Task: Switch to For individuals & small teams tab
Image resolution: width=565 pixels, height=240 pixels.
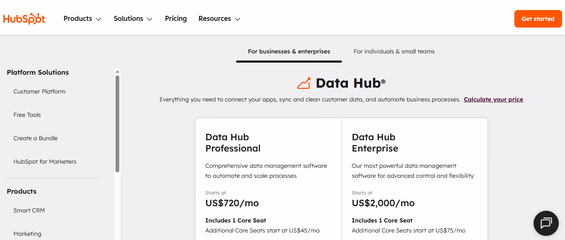Action: 394,52
